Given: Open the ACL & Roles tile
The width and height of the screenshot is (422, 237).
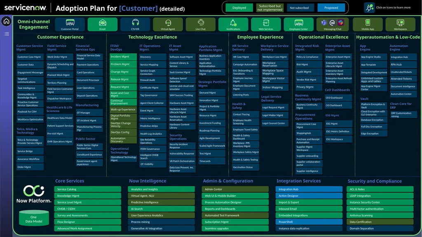Looking at the screenshot, I should click(x=380, y=189).
